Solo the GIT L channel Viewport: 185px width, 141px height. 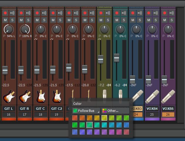pos(12,20)
